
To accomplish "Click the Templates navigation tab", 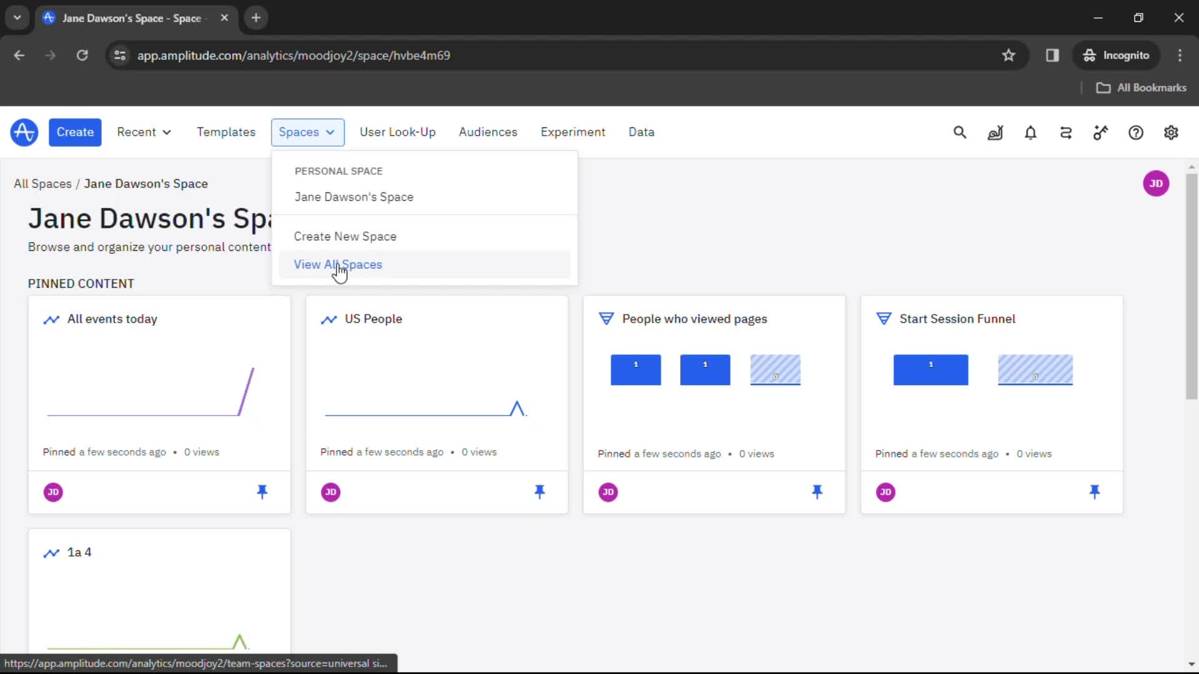I will pos(225,132).
